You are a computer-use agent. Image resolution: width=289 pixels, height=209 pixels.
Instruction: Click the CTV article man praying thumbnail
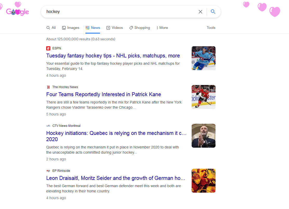pos(204,136)
